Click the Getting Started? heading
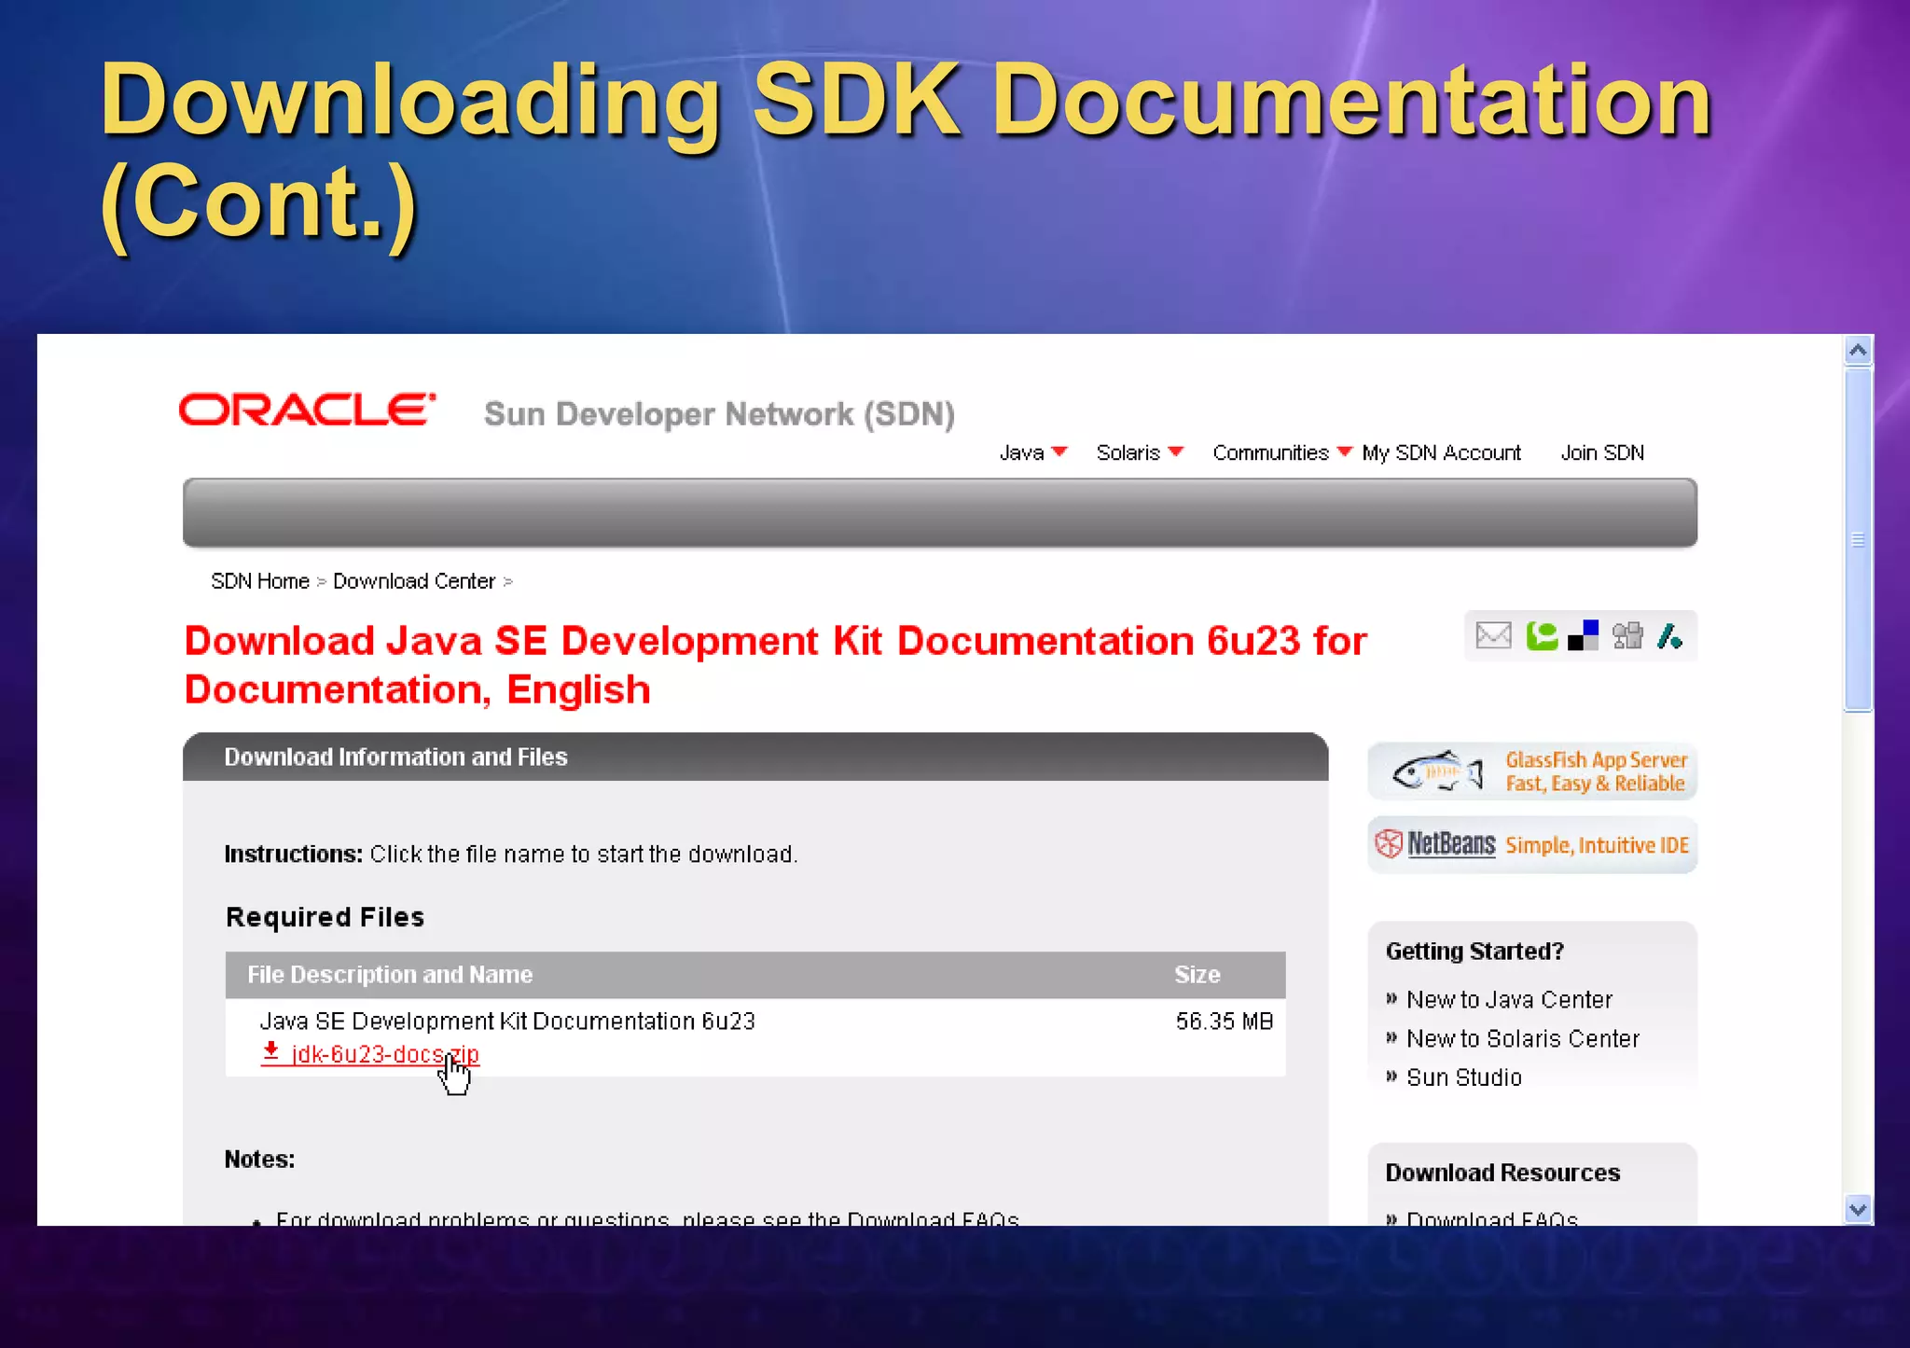Screen dimensions: 1910x1348 point(1474,951)
